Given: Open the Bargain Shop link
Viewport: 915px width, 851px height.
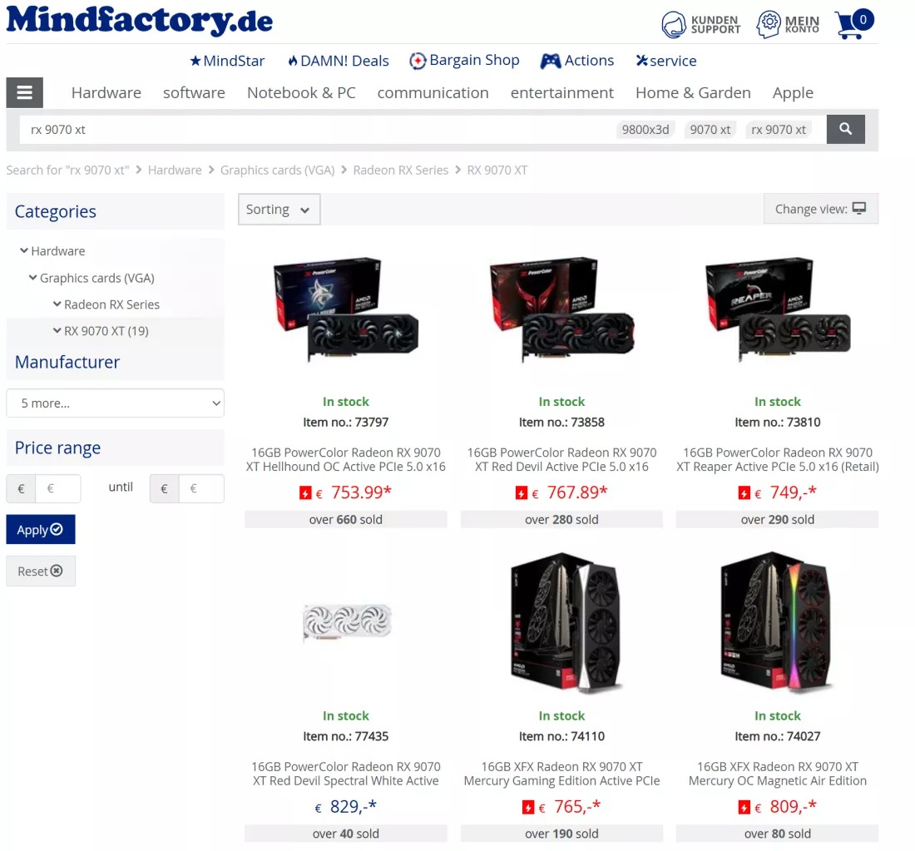Looking at the screenshot, I should pos(464,61).
